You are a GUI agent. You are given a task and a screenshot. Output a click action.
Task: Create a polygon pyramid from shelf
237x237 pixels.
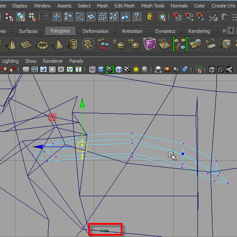pyautogui.click(x=58, y=44)
